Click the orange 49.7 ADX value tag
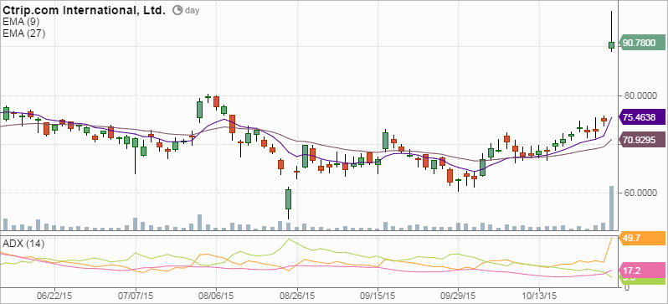Image resolution: width=668 pixels, height=304 pixels. (641, 238)
